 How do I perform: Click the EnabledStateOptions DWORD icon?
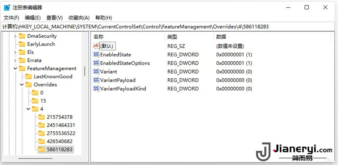click(96, 63)
